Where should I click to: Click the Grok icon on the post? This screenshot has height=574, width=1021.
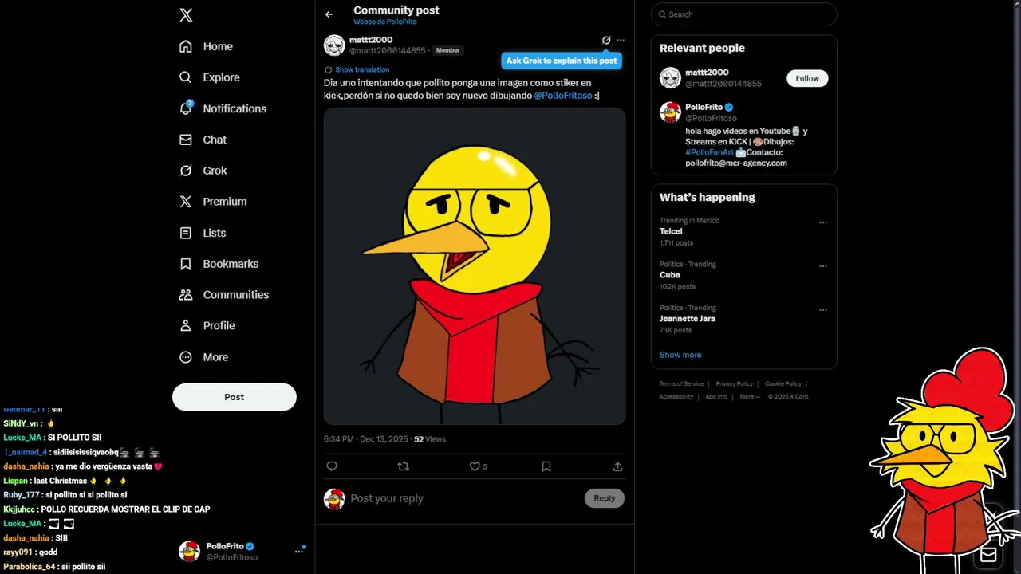point(606,40)
